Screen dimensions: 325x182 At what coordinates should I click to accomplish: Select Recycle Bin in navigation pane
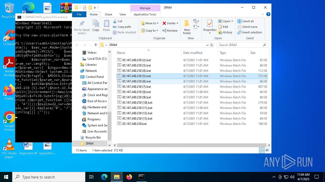(x=90, y=138)
